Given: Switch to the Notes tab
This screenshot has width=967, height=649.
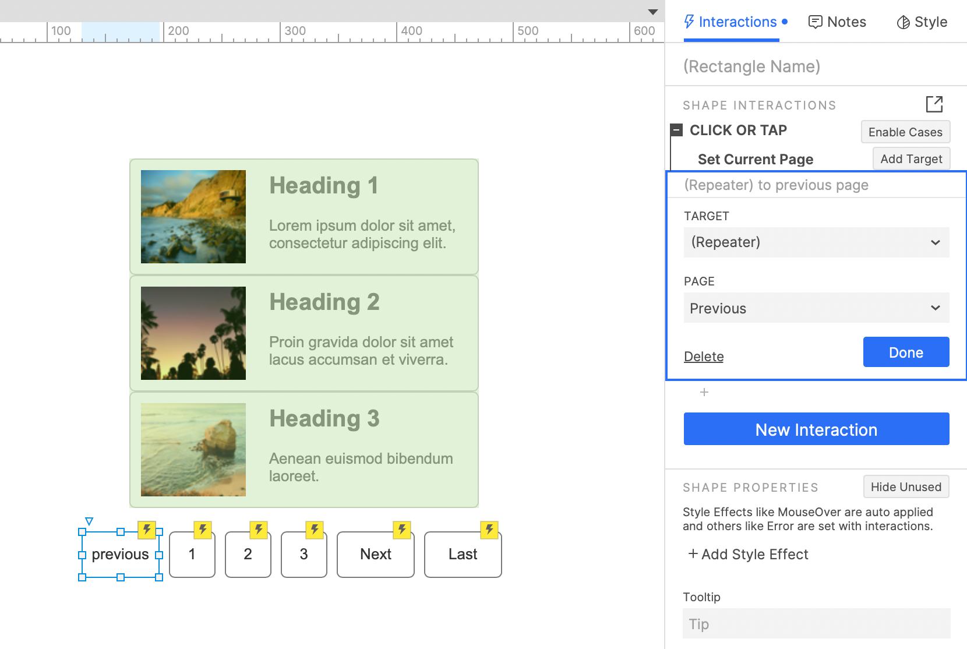Looking at the screenshot, I should pos(837,22).
